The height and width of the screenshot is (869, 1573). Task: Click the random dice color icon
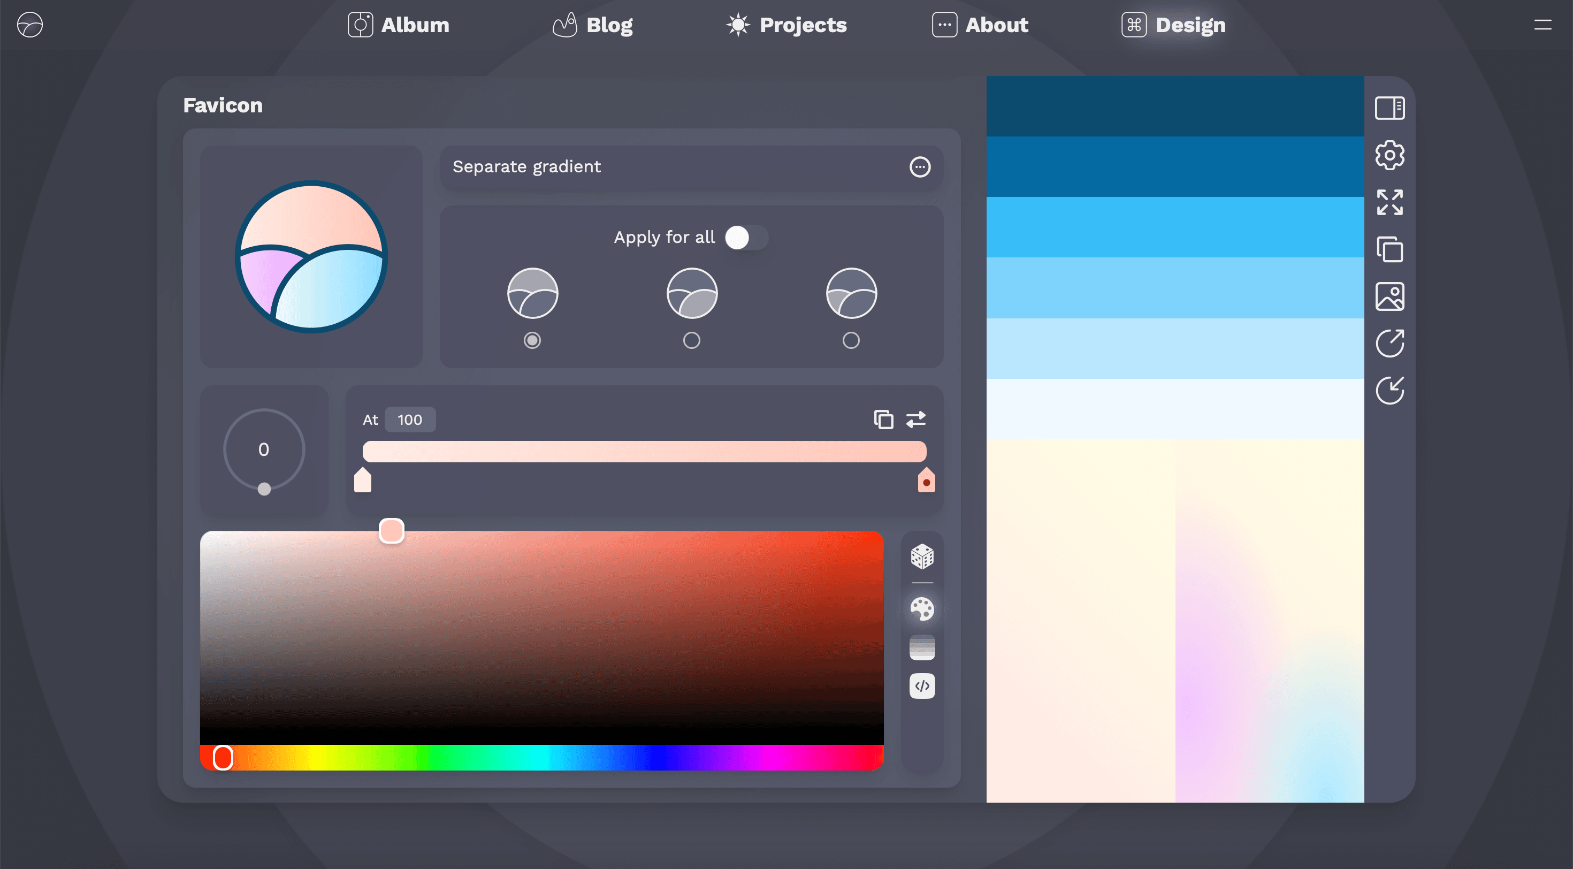(922, 557)
